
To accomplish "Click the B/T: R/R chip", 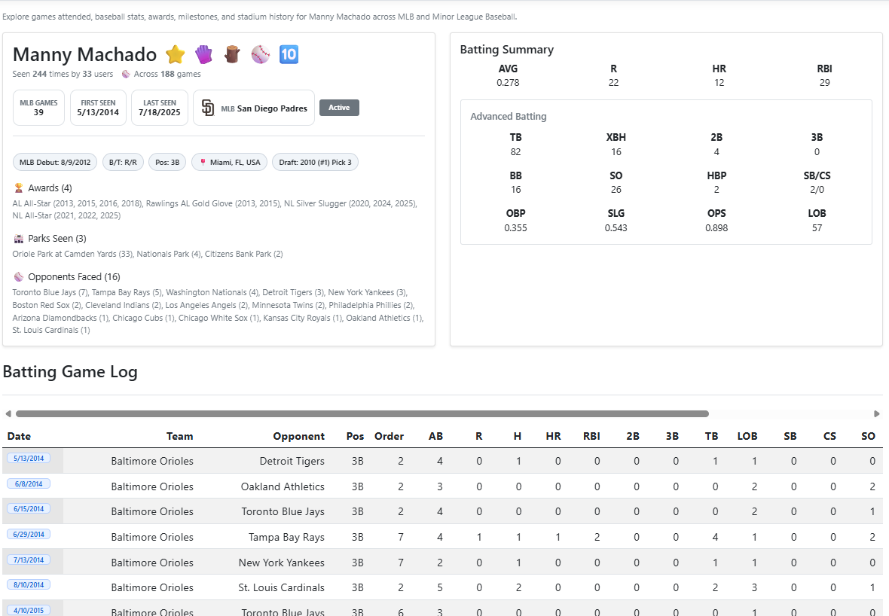I will coord(123,162).
